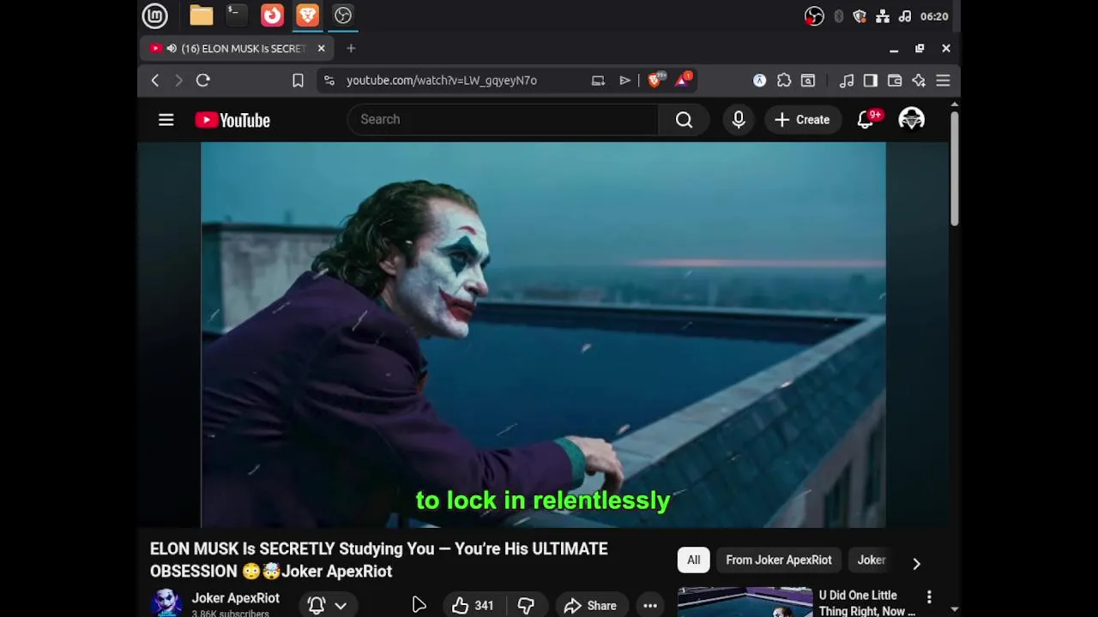Open the blue circular extension icon

coord(760,81)
